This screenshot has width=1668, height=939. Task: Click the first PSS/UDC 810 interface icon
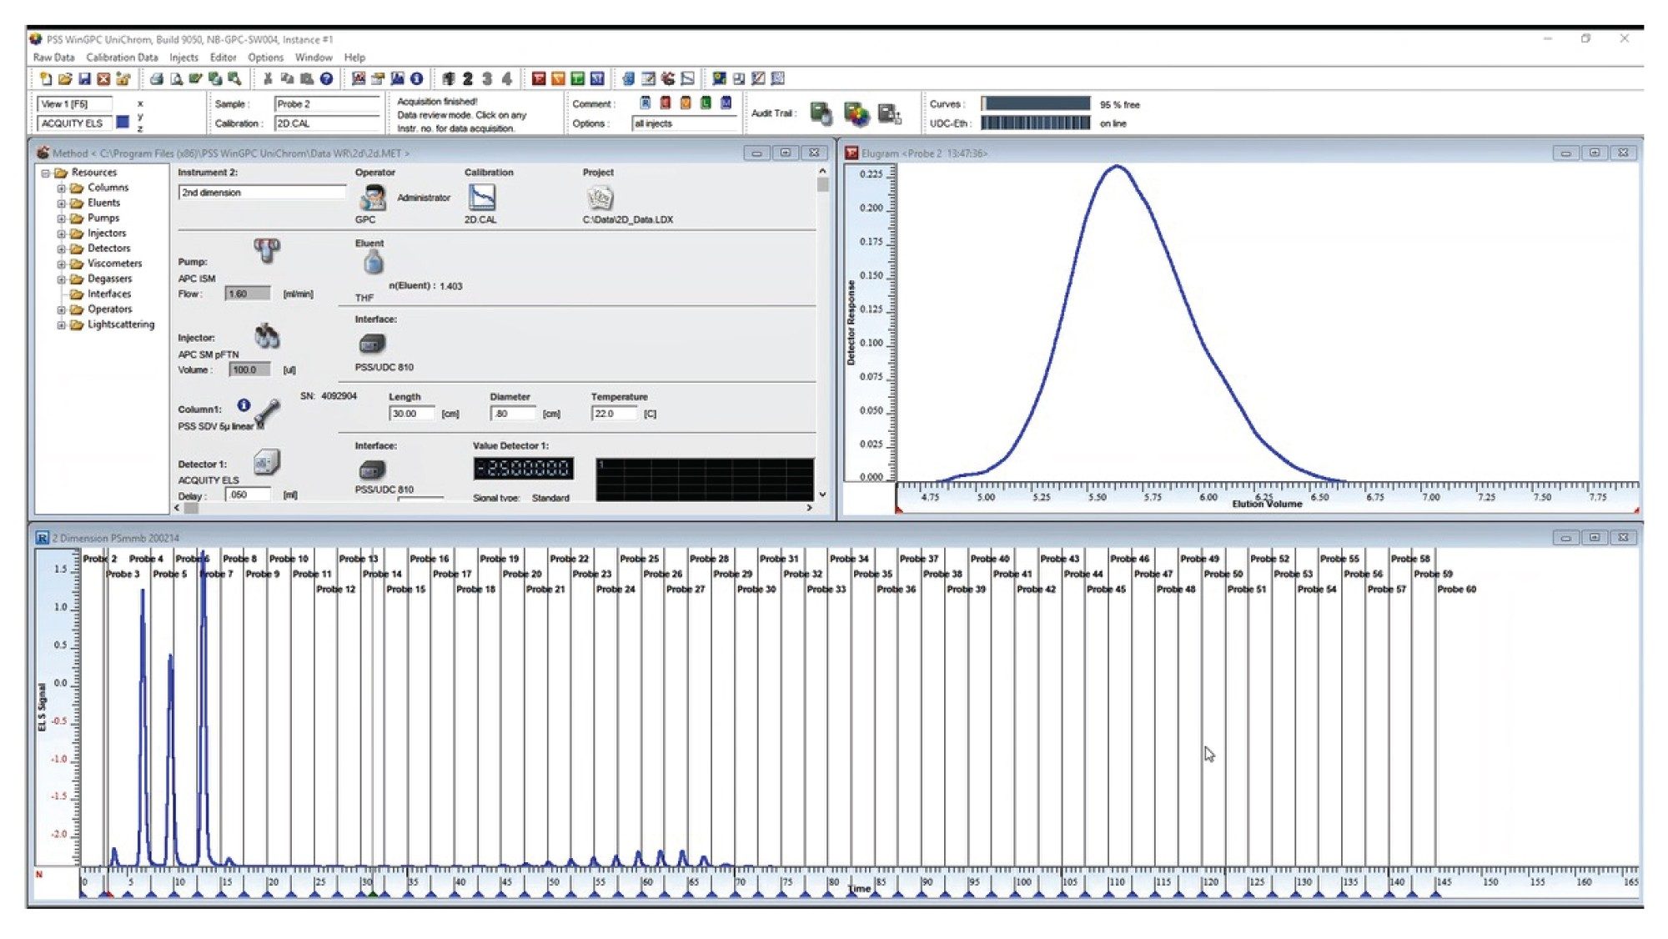click(372, 344)
